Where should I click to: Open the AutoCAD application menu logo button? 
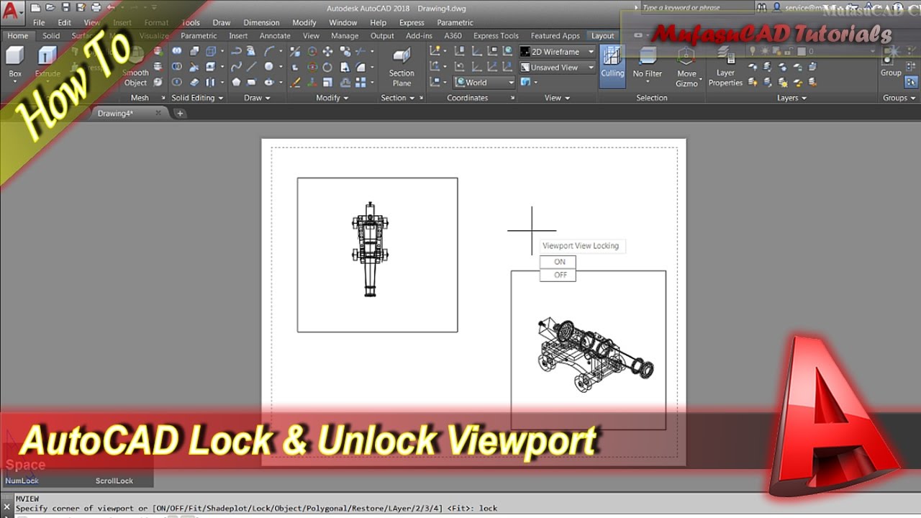(12, 11)
